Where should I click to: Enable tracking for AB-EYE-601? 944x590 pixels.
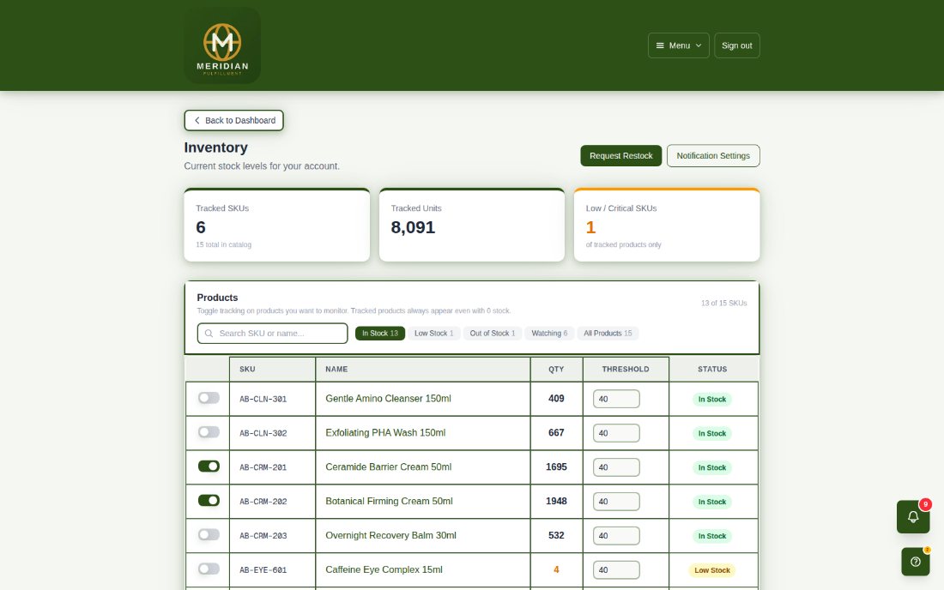(x=209, y=569)
